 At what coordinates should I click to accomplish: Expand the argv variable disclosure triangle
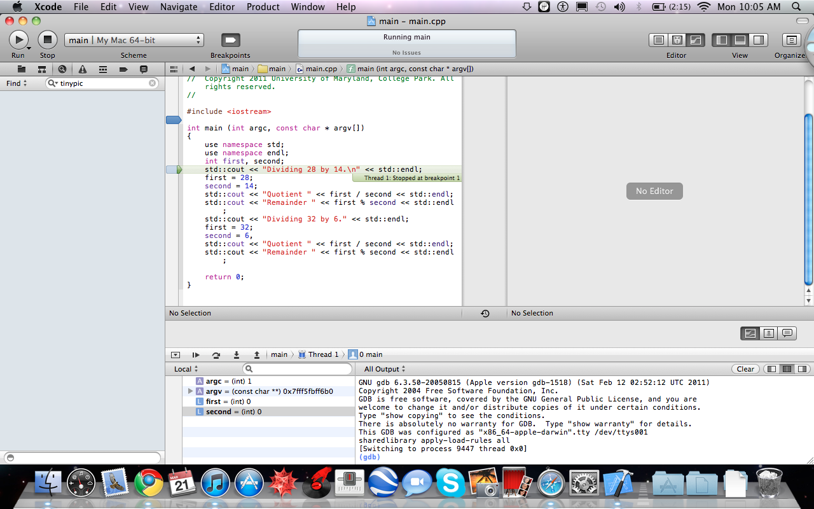pyautogui.click(x=190, y=391)
